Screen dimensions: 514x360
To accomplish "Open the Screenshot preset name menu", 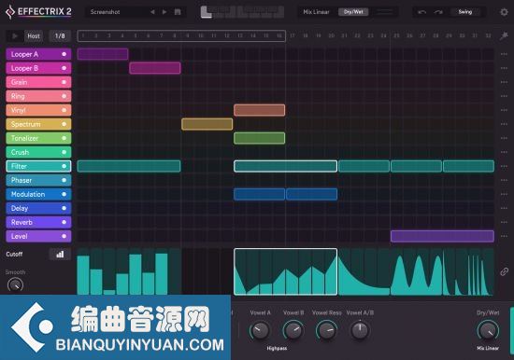I will coord(106,12).
